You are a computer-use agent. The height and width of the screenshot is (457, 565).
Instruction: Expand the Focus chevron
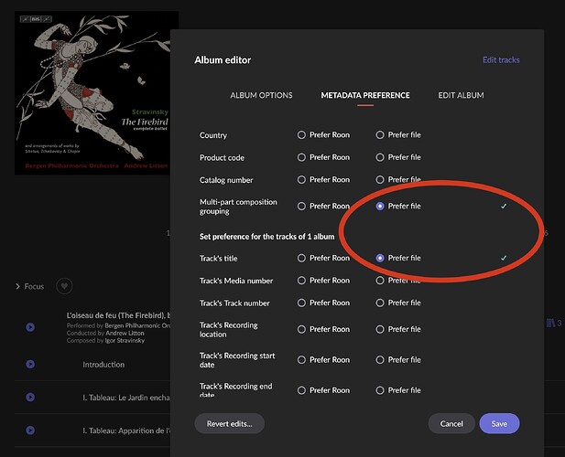tap(17, 287)
